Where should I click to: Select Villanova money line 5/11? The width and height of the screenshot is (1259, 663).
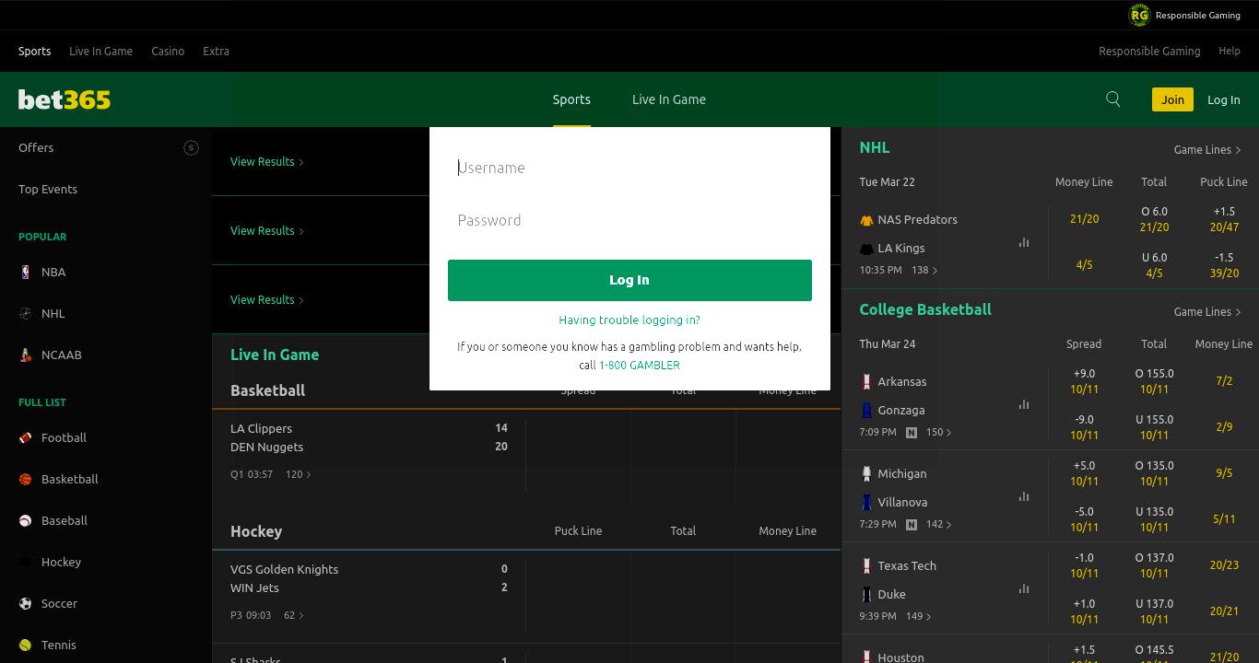point(1224,518)
